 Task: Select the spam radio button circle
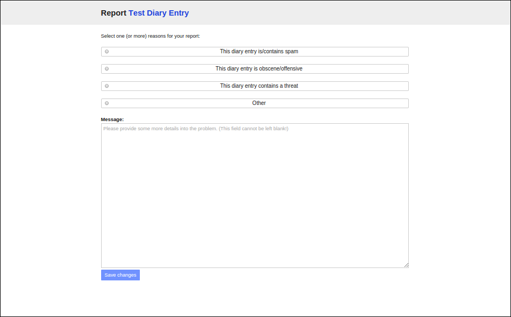[107, 52]
